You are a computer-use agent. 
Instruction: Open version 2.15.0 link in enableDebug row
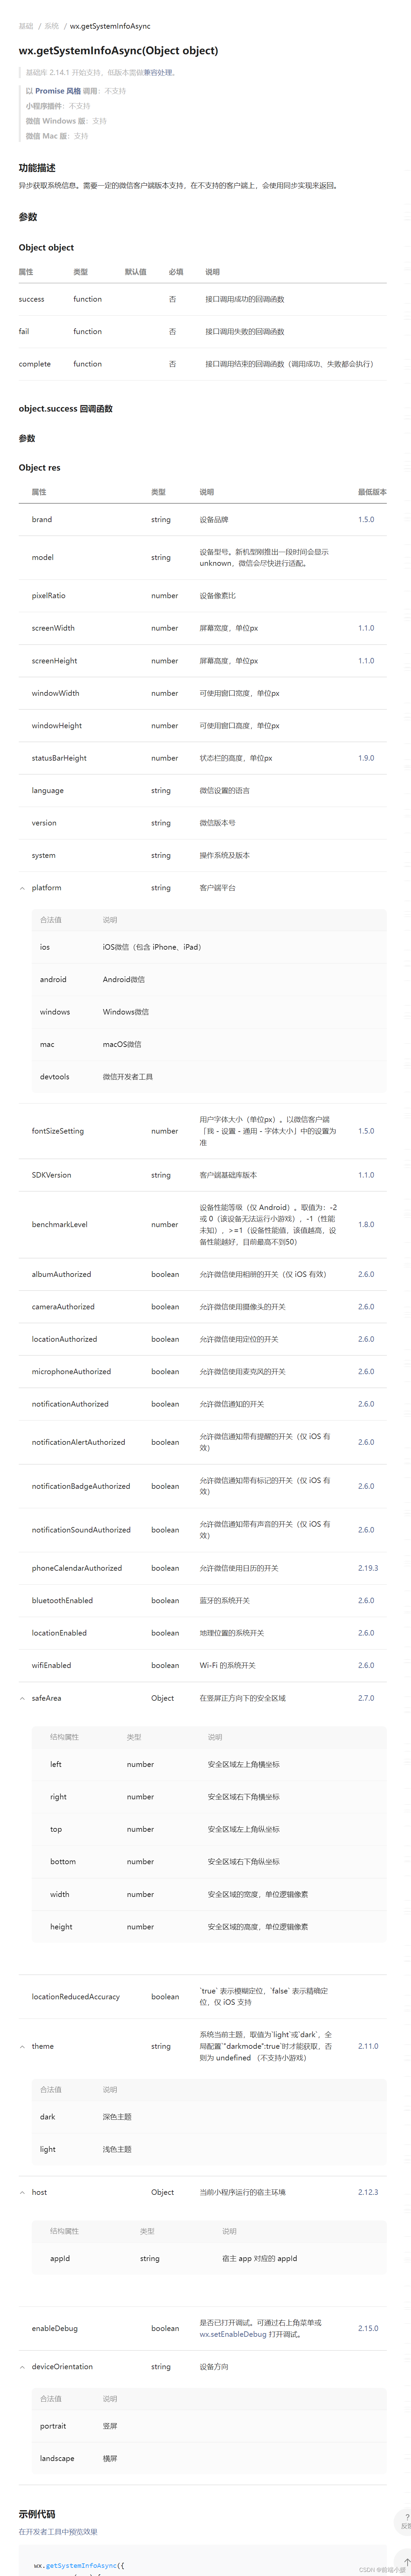(368, 2329)
